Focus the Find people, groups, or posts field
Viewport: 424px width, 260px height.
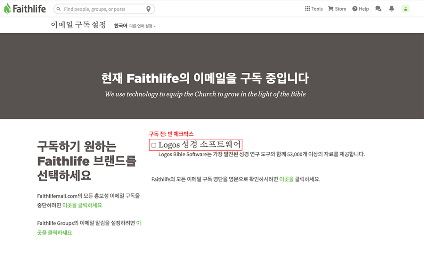104,9
